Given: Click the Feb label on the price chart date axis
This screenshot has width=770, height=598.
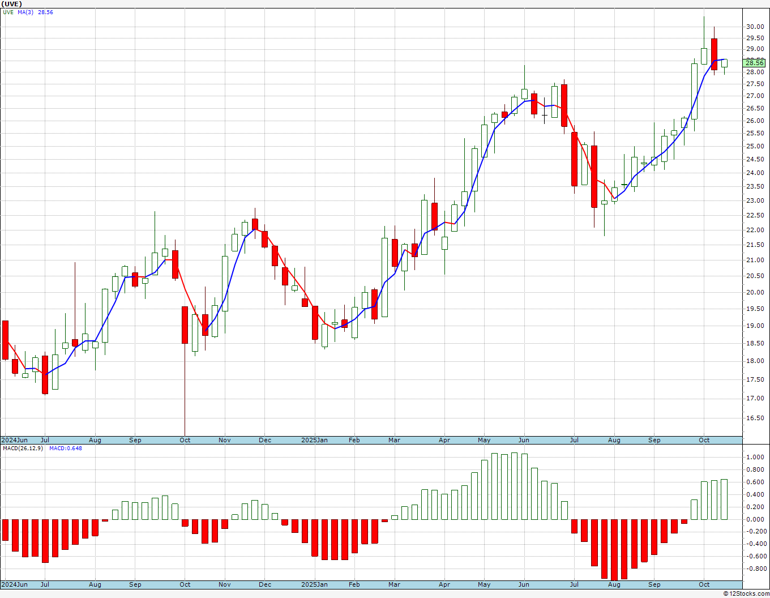Looking at the screenshot, I should (354, 440).
